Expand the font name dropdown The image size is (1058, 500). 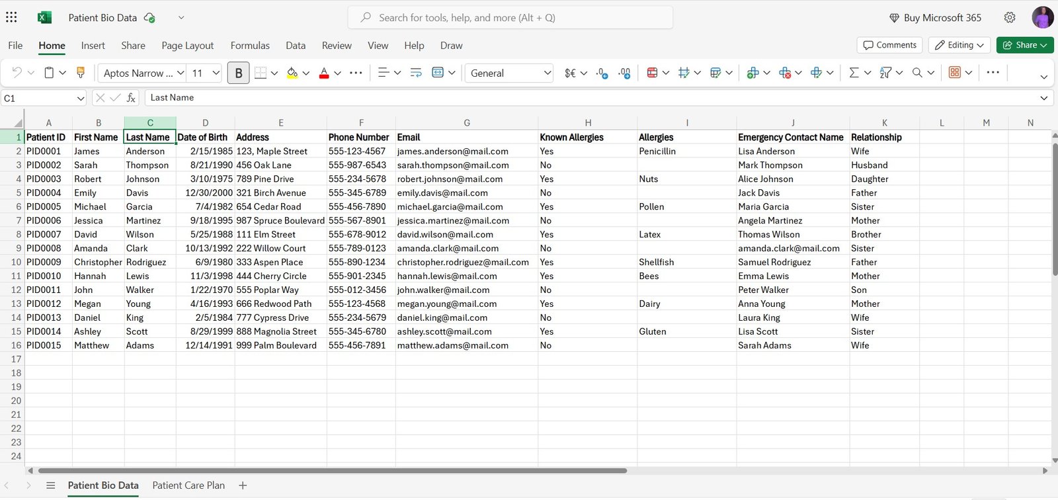pos(181,73)
